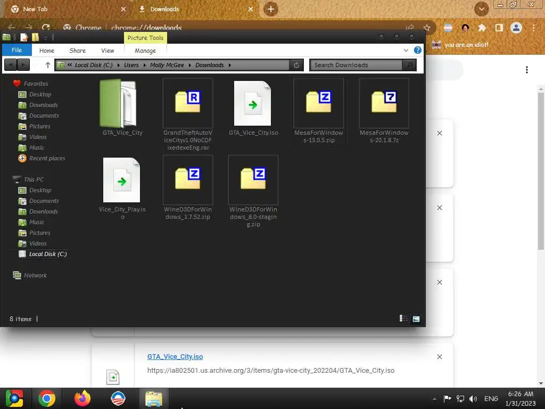Open a new Chrome tab with plus button
Viewport: 545px width, 409px height.
click(271, 9)
